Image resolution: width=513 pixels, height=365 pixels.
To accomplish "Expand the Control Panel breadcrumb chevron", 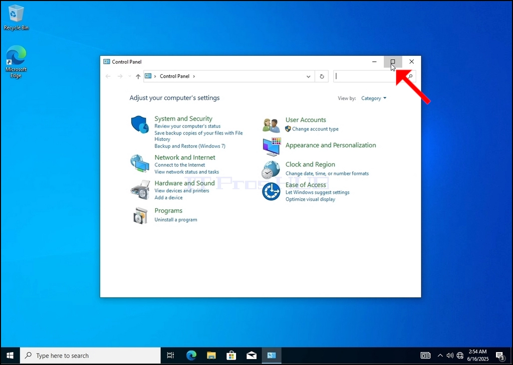I will (194, 76).
